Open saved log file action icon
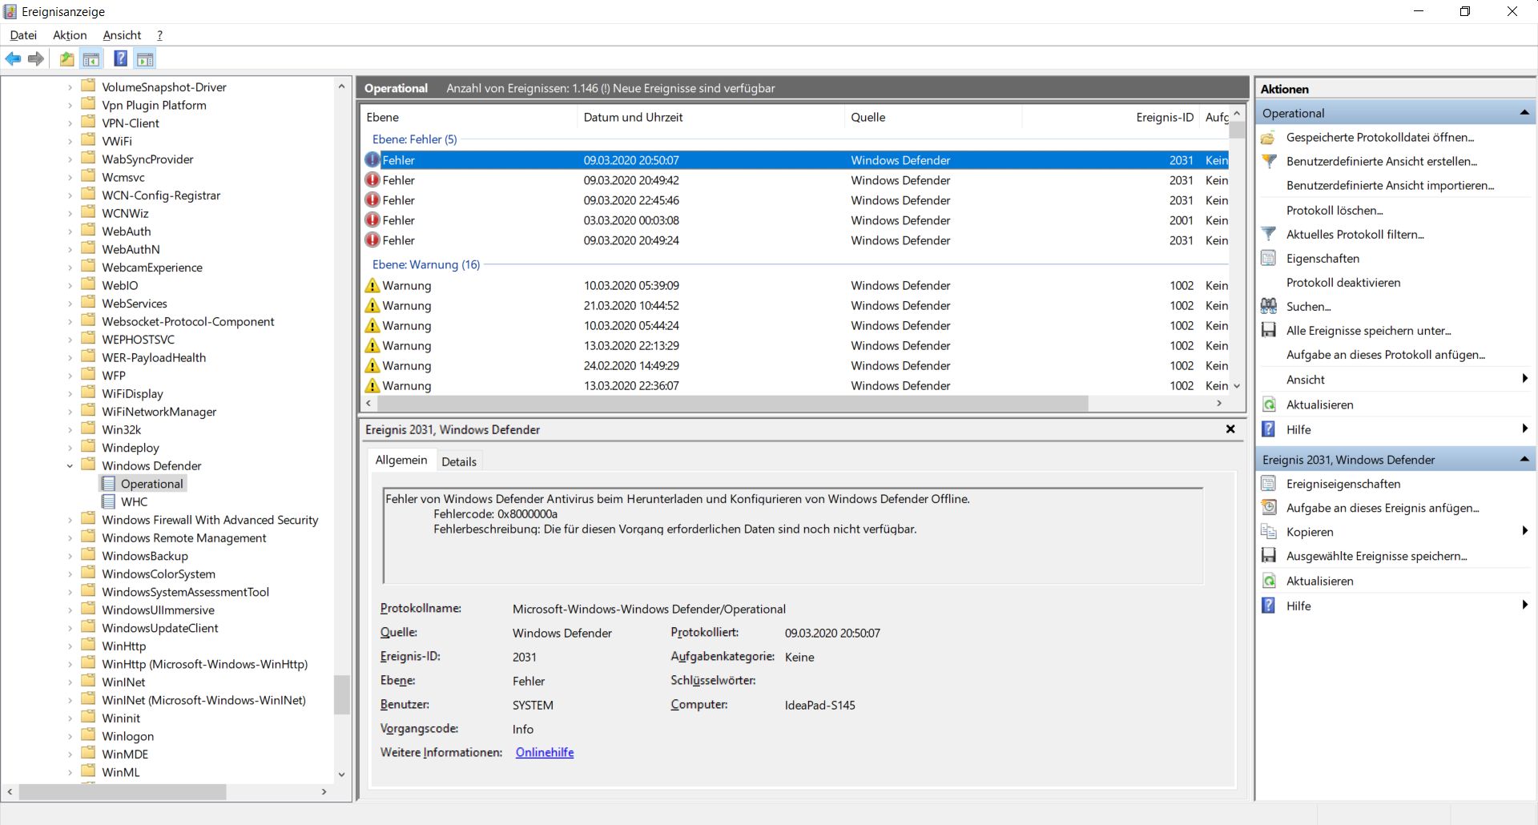The height and width of the screenshot is (825, 1538). pos(1269,138)
